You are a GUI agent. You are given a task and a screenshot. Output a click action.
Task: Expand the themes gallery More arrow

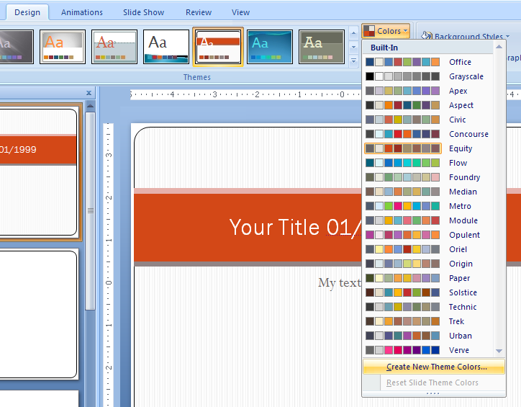point(353,60)
